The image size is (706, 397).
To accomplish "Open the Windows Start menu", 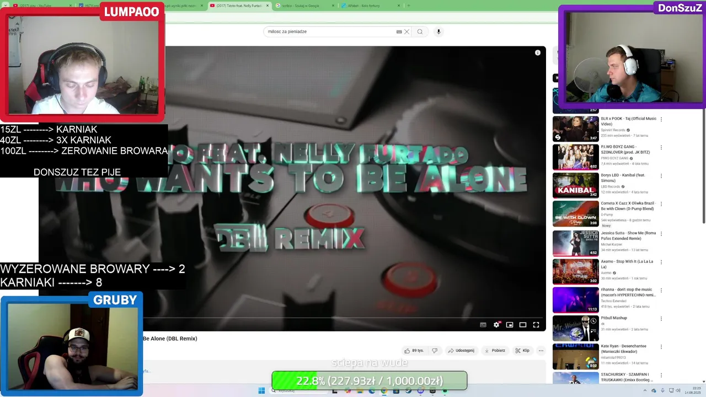I will click(x=261, y=390).
